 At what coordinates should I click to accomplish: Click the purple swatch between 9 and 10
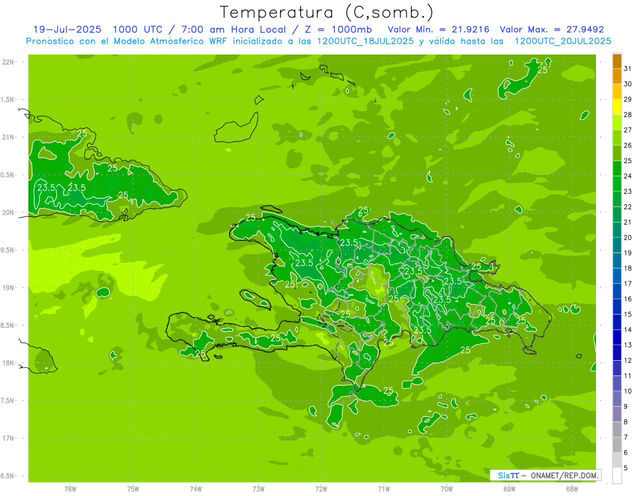[617, 399]
